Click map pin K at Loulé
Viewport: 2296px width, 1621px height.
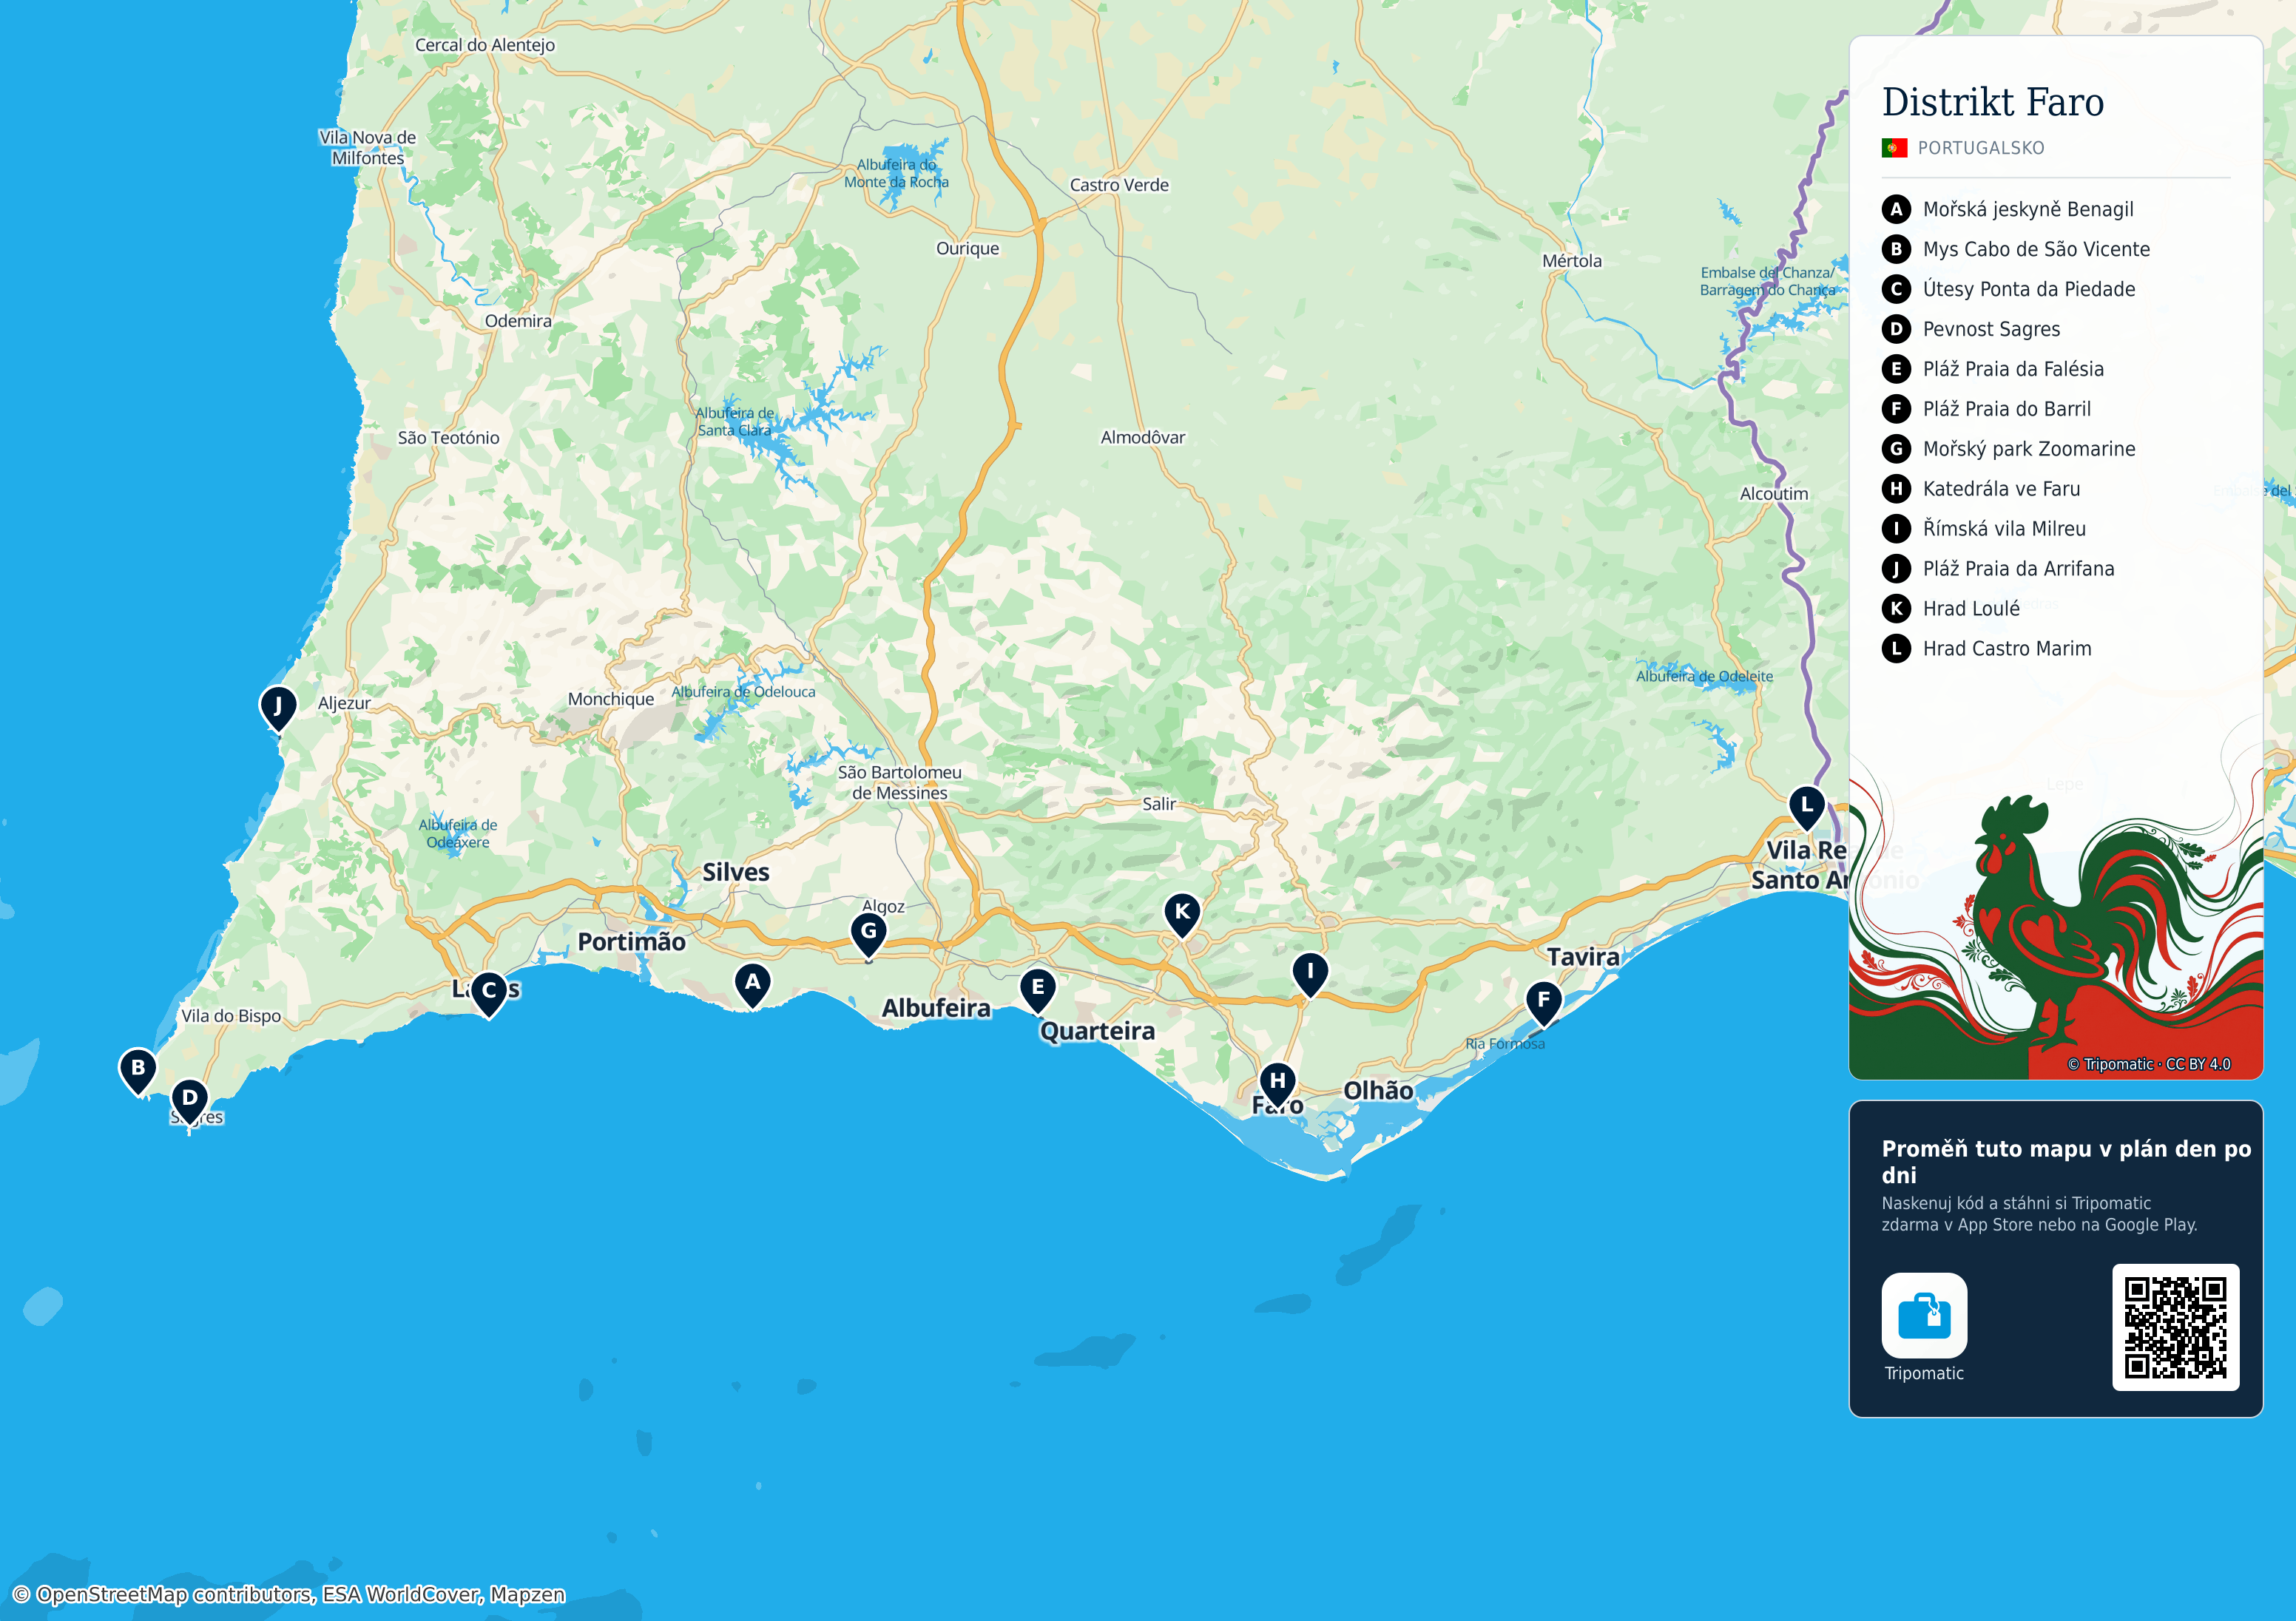(1182, 915)
